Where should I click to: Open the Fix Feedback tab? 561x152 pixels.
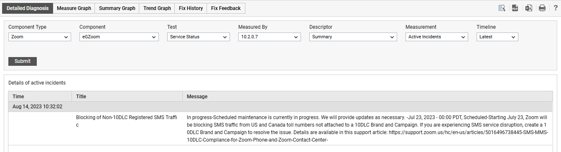point(226,8)
